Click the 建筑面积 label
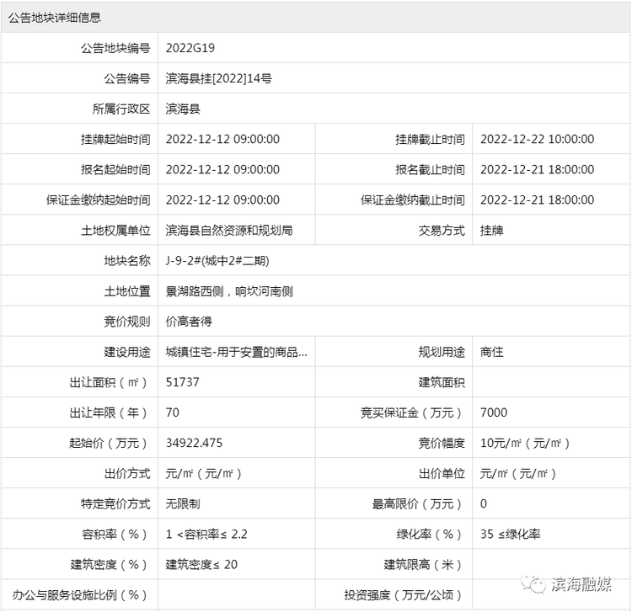Screen dimensions: 632x612 click(x=442, y=382)
